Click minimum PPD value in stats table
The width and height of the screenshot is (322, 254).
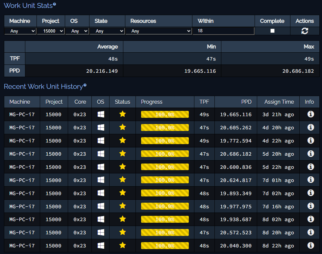pos(200,71)
